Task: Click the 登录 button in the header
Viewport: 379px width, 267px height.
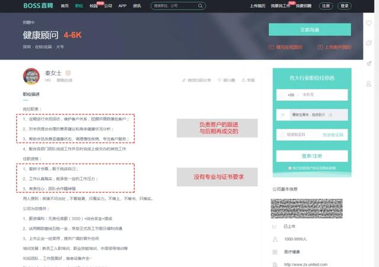Action: click(345, 6)
